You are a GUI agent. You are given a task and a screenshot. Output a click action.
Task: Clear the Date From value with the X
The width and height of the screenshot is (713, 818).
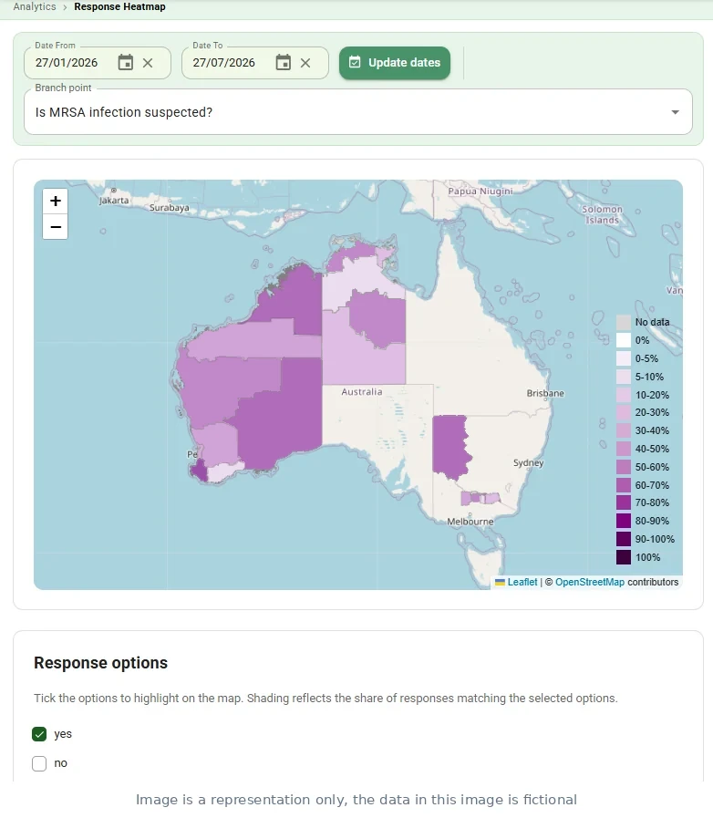(x=148, y=63)
